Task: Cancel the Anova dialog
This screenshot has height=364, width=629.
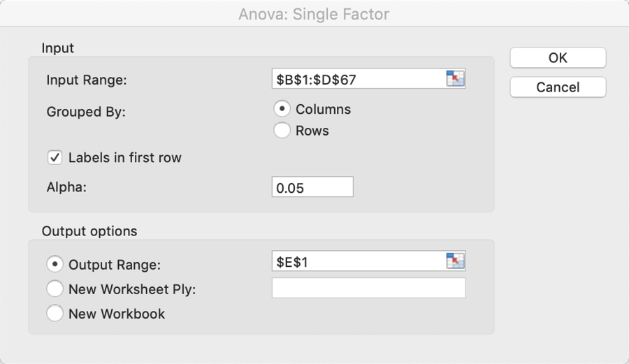Action: (558, 87)
